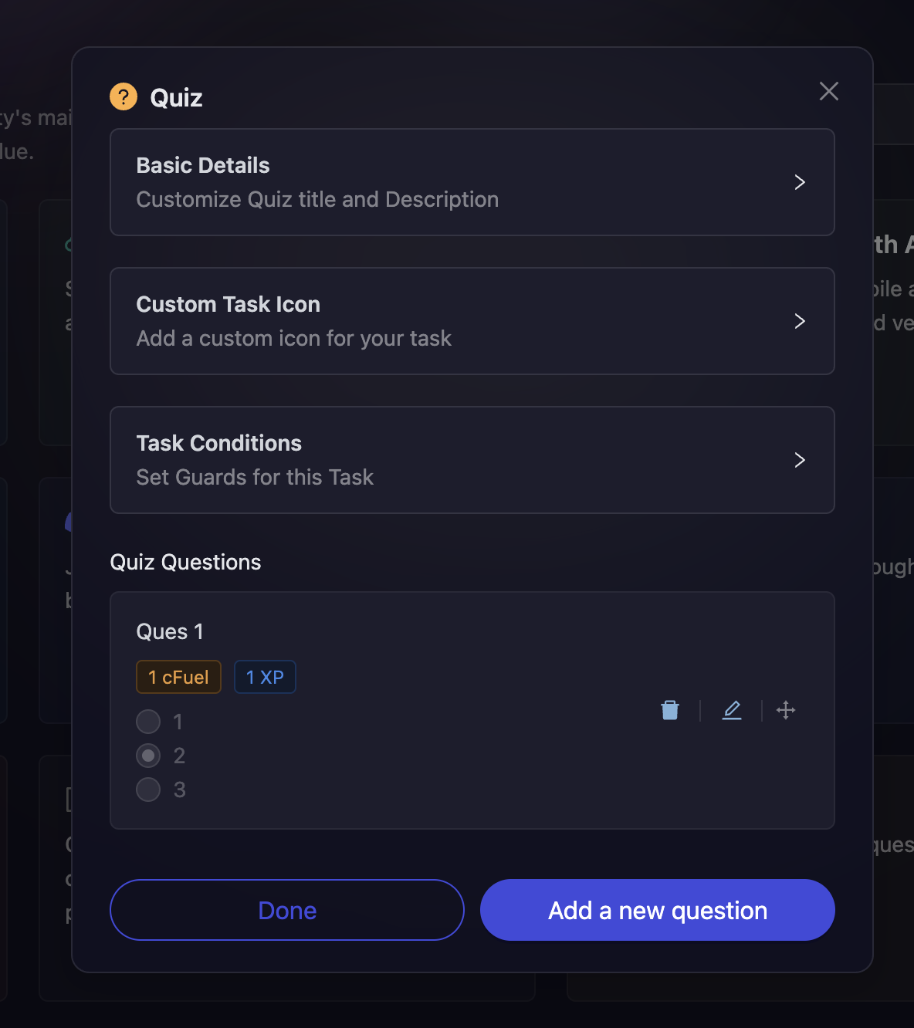Select radio option 3 in Ques 1
This screenshot has height=1028, width=914.
coord(148,790)
